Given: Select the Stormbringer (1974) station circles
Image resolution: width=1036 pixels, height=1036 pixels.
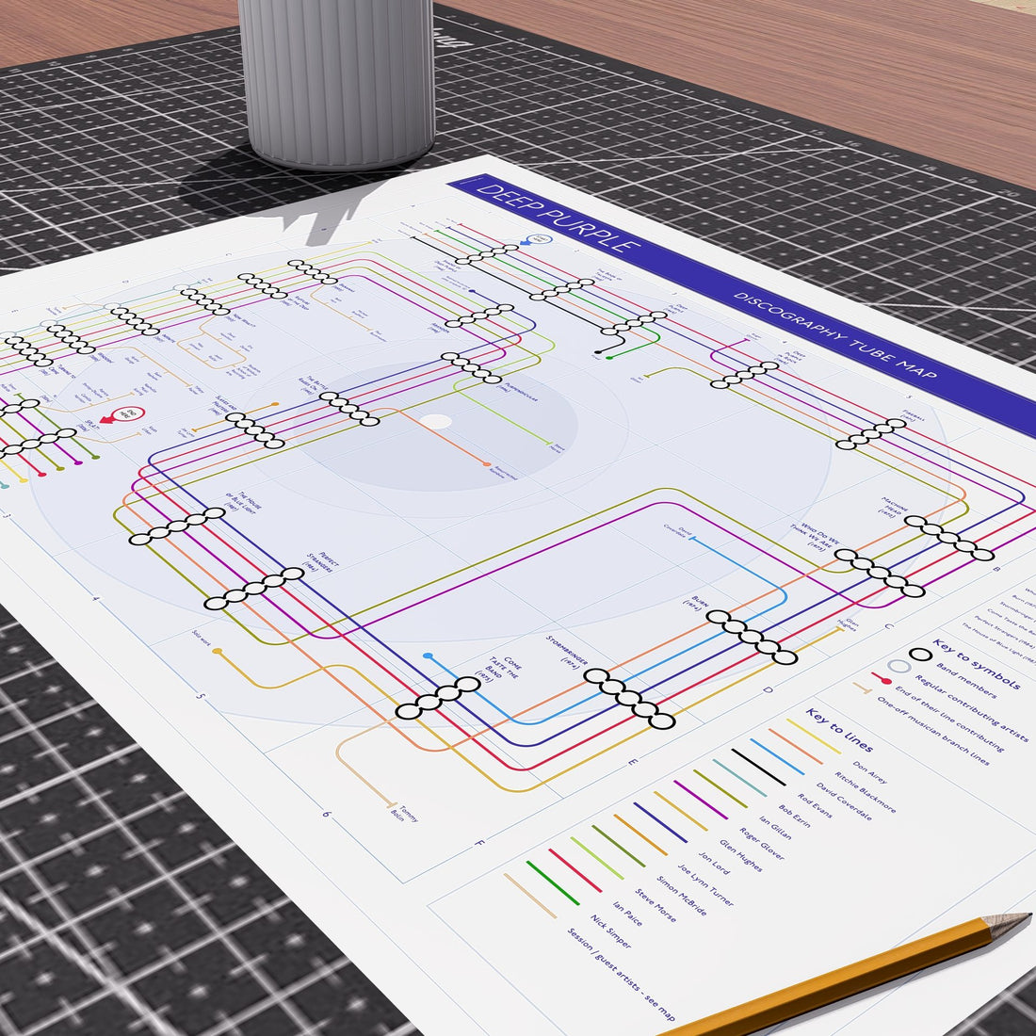Looking at the screenshot, I should (x=629, y=699).
